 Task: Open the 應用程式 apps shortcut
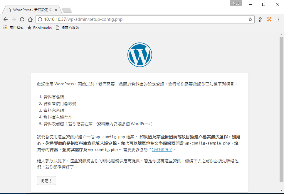click(14, 28)
